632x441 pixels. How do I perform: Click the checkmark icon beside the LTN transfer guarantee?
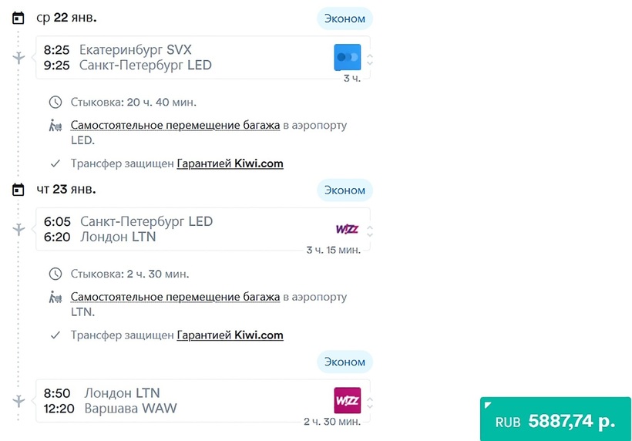coord(55,335)
